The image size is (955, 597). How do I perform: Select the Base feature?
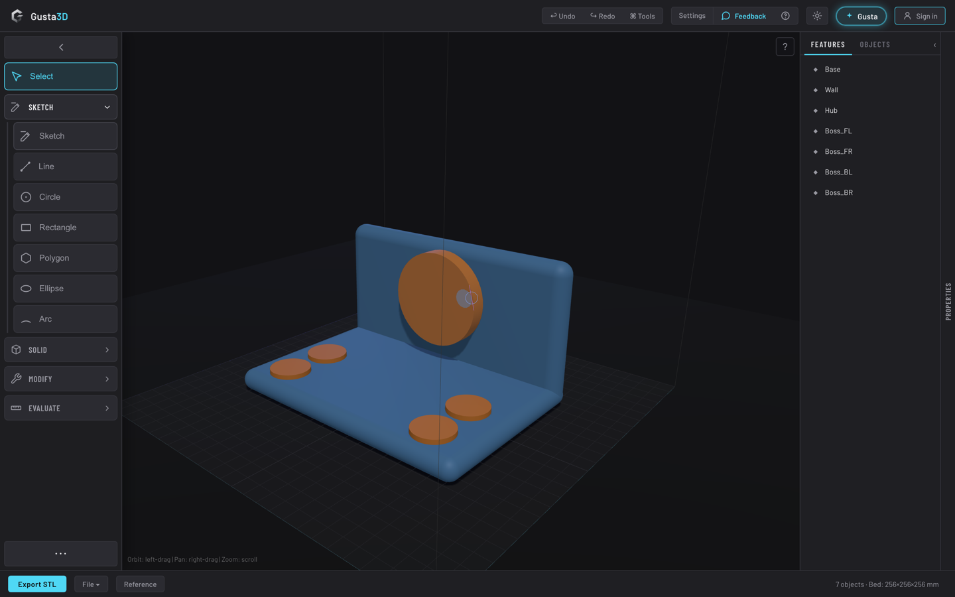click(x=870, y=69)
